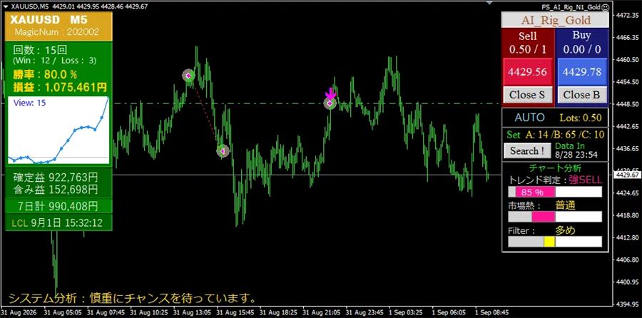This screenshot has width=642, height=318.
Task: Click the トレンド判定 : 強SELL label
Action: coord(555,180)
